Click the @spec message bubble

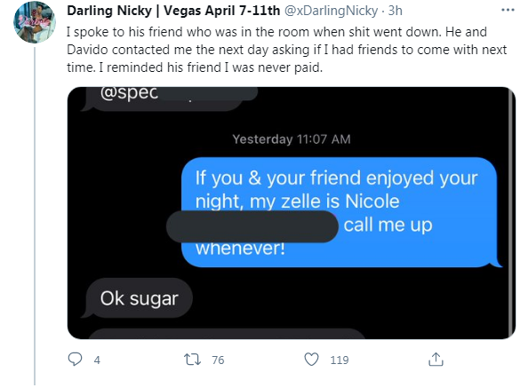pyautogui.click(x=164, y=99)
